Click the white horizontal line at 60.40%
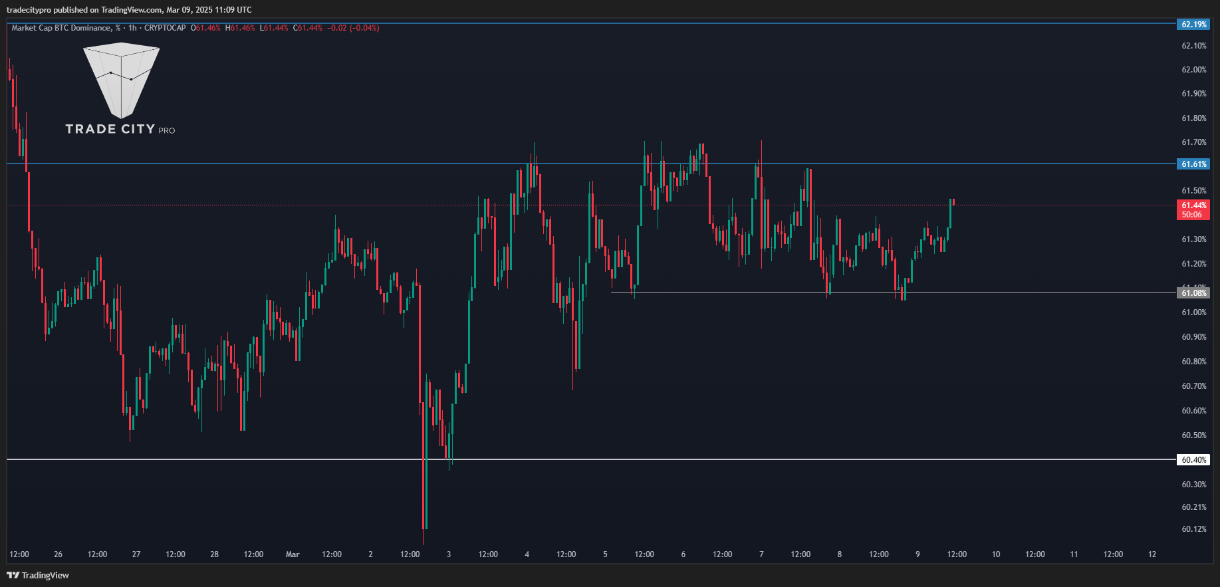The height and width of the screenshot is (587, 1220). point(592,459)
